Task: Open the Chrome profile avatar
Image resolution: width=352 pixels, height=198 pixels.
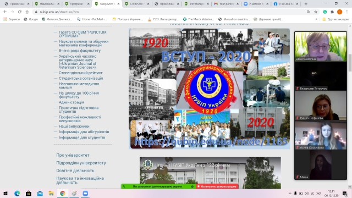Action: pyautogui.click(x=340, y=12)
